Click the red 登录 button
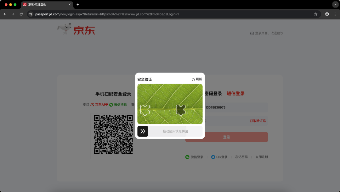The width and height of the screenshot is (340, 192). tap(227, 137)
